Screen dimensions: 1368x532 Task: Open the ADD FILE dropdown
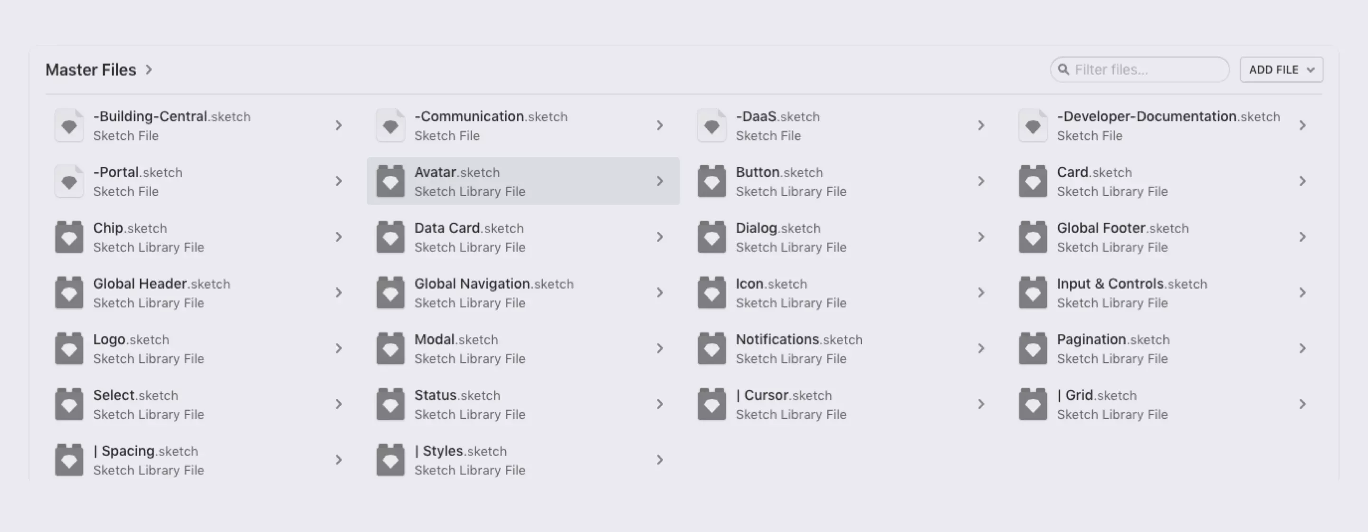click(x=1281, y=69)
